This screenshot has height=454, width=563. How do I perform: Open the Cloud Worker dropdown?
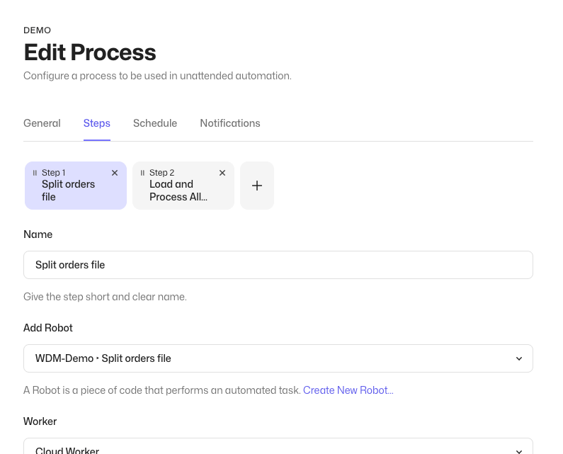click(278, 446)
